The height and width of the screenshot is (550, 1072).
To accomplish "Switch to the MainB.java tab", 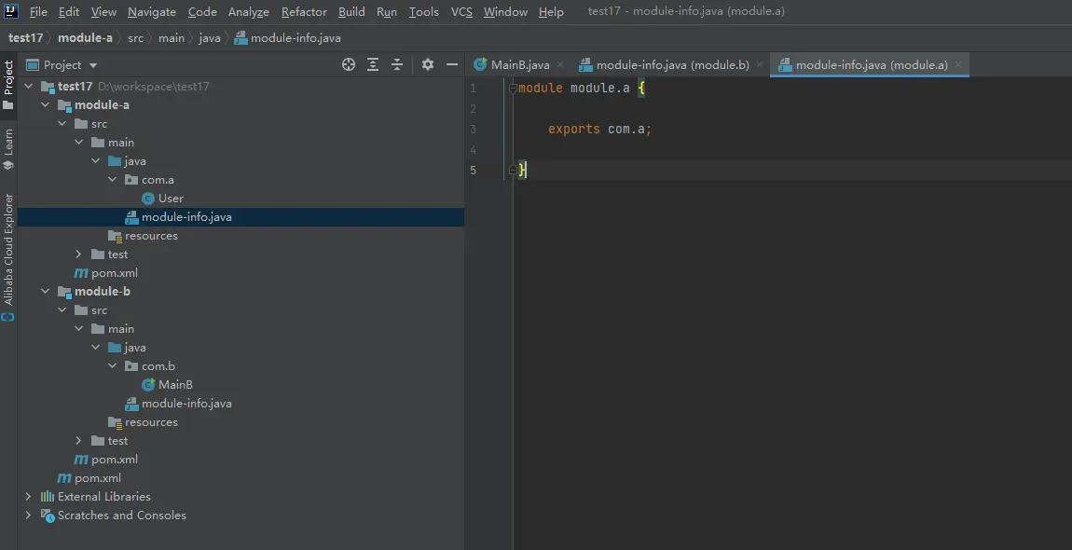I will [519, 65].
